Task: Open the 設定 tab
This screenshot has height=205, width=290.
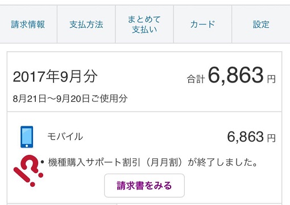Action: [x=261, y=24]
